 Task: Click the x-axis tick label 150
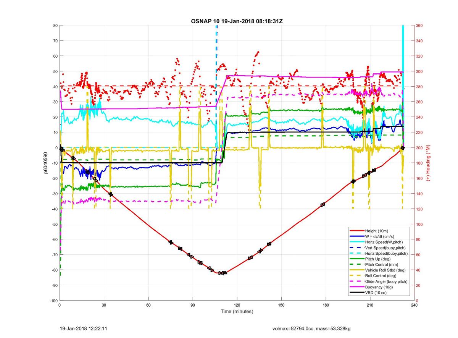[281, 306]
